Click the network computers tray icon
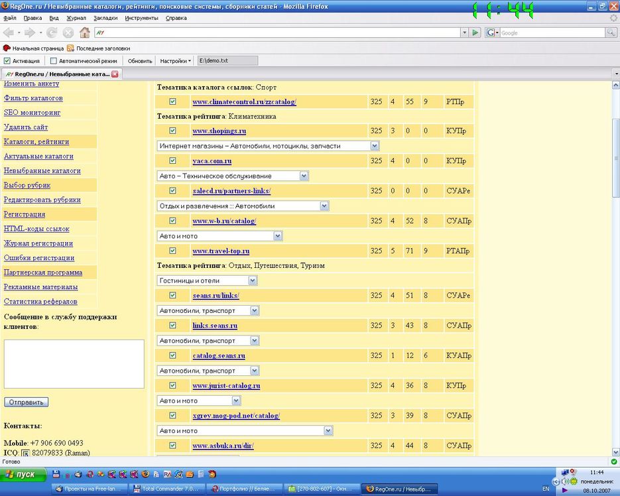The width and height of the screenshot is (620, 496). pyautogui.click(x=565, y=473)
